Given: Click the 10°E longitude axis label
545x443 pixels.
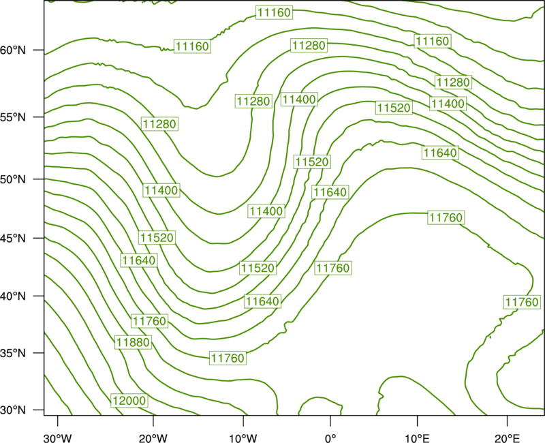Looking at the screenshot, I should pos(417,438).
